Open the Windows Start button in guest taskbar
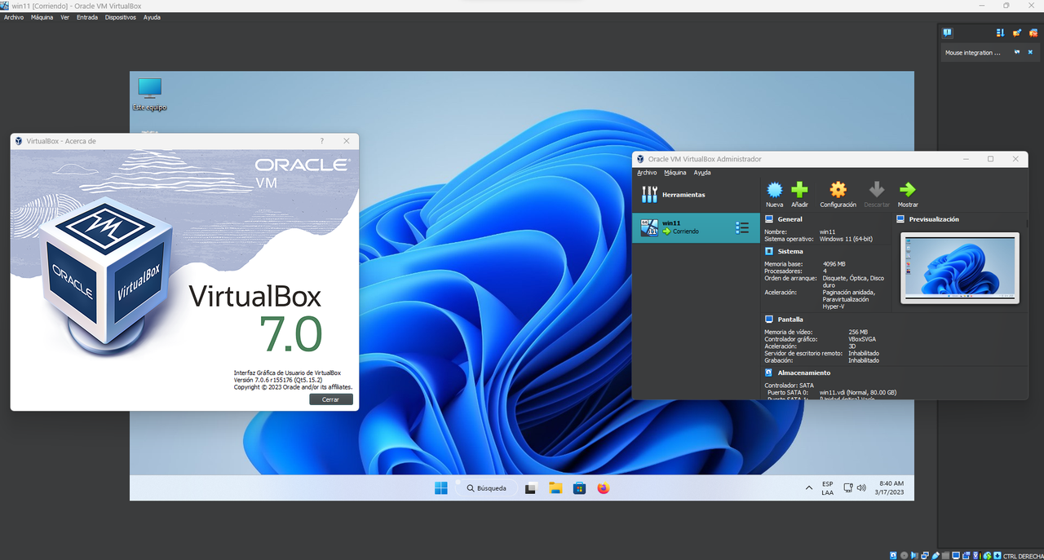This screenshot has height=560, width=1044. pyautogui.click(x=440, y=488)
